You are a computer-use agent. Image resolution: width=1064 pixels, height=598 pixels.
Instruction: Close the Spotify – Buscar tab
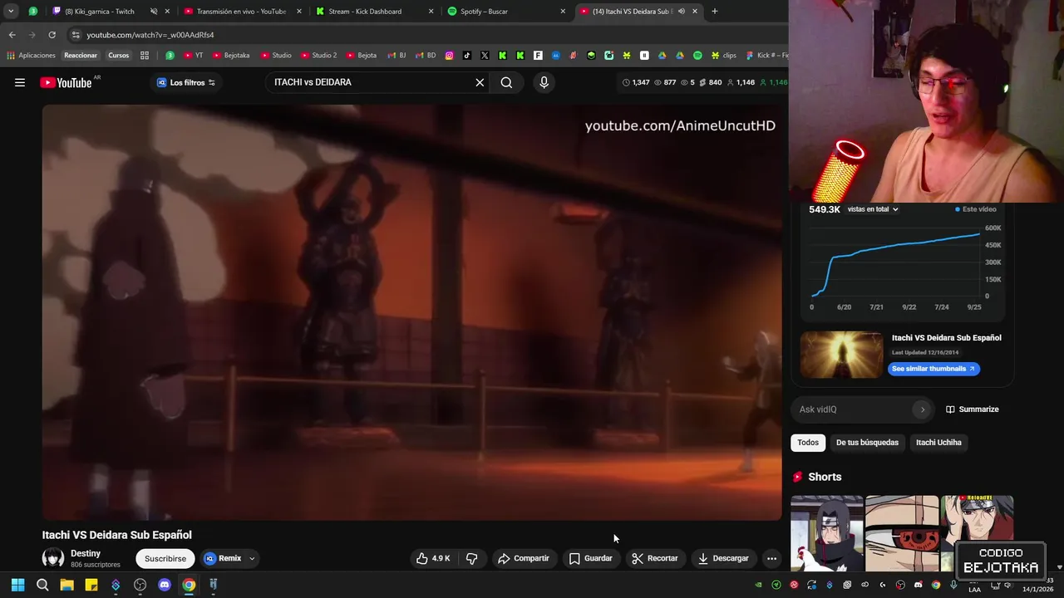(563, 12)
